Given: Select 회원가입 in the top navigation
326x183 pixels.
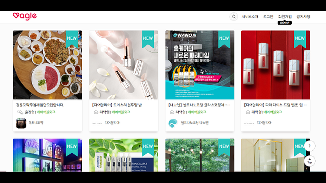Looking at the screenshot, I should (x=285, y=17).
